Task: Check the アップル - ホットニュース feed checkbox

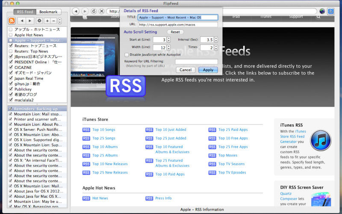Action: pyautogui.click(x=11, y=30)
